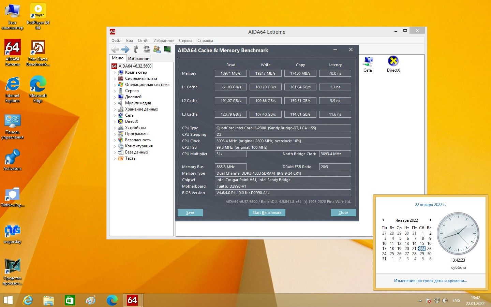This screenshot has width=491, height=307.
Task: Click the volume speaker icon in system tray
Action: [445, 301]
